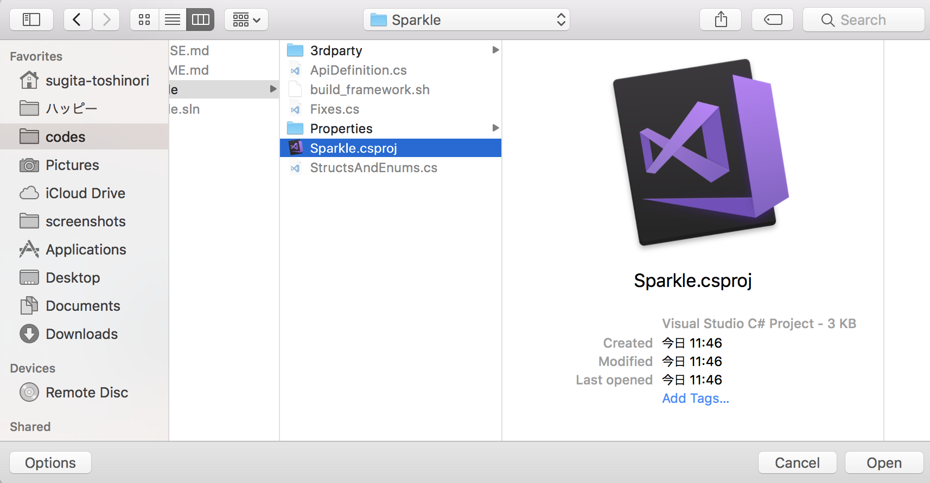Select the Properties folder
The image size is (930, 483).
tap(391, 128)
